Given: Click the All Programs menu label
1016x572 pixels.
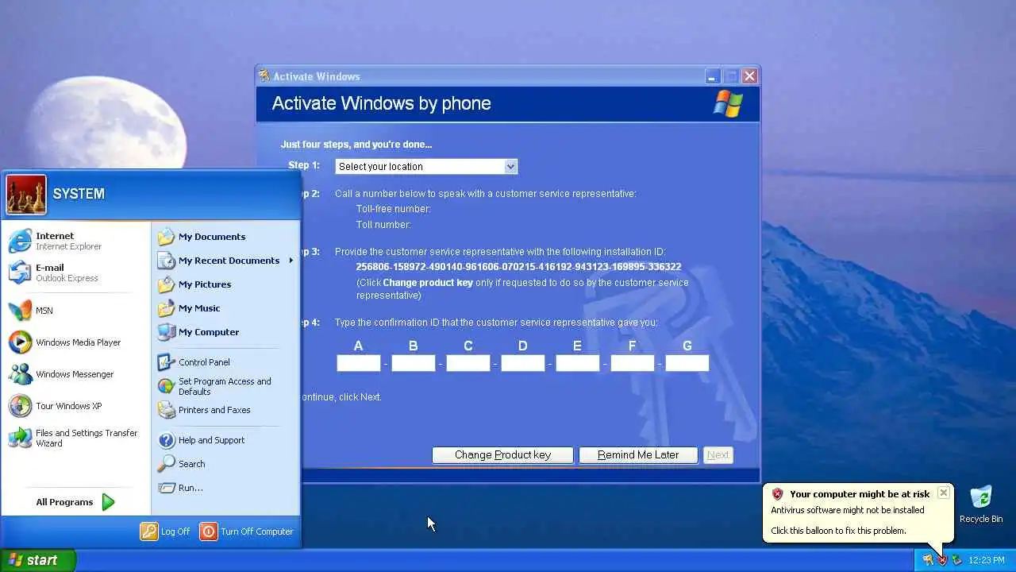Looking at the screenshot, I should [x=64, y=502].
